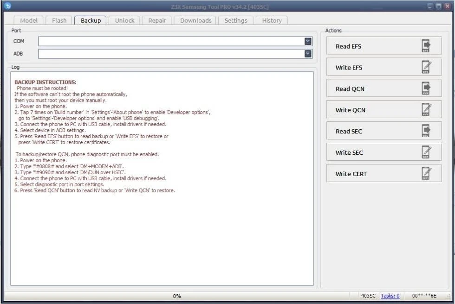
Task: Click the 0% progress bar
Action: pos(177,296)
